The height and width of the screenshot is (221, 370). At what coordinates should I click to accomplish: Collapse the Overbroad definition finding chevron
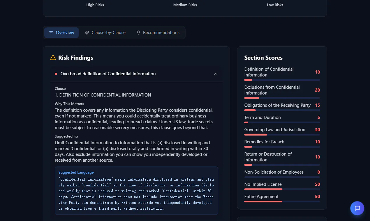(216, 74)
